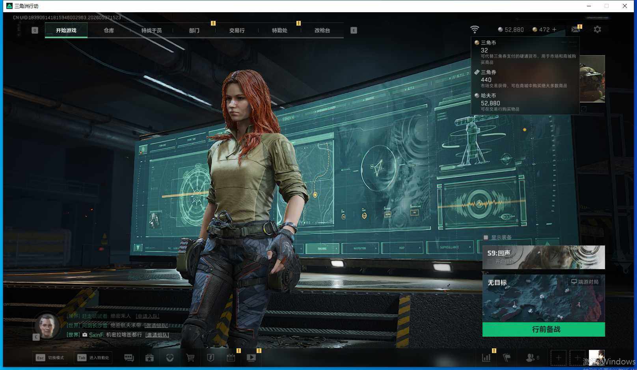The image size is (637, 370).
Task: Open the star gift box icon
Action: pos(149,357)
